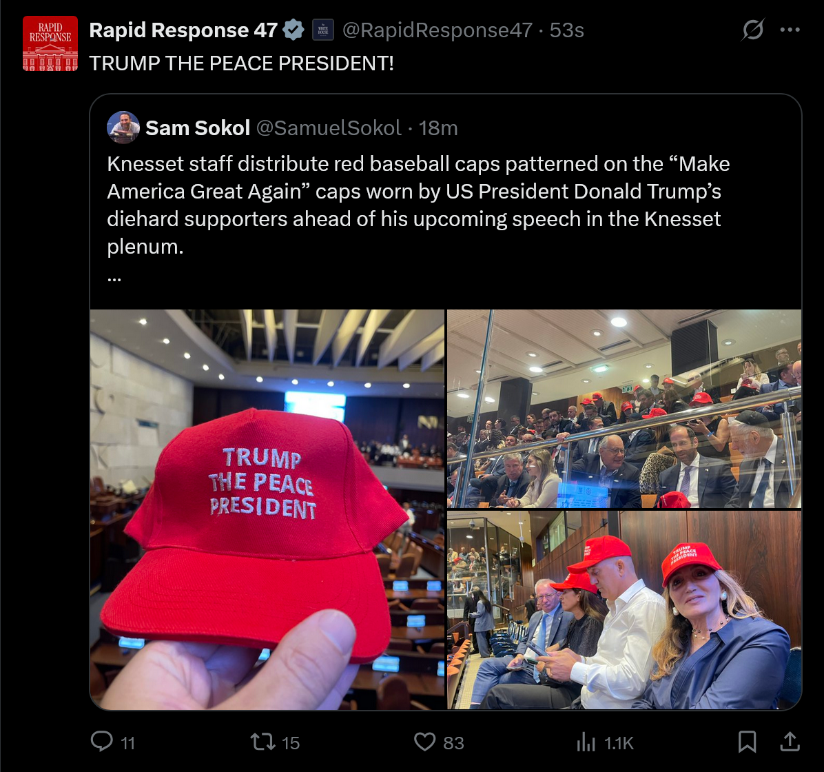Like the post with heart icon
824x772 pixels.
click(x=424, y=742)
